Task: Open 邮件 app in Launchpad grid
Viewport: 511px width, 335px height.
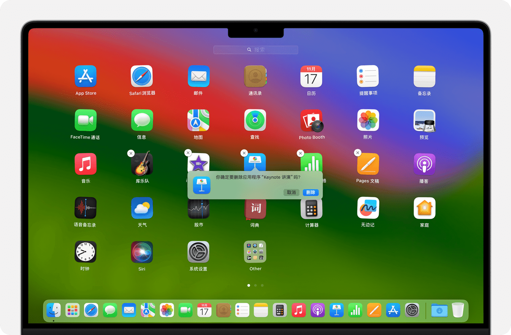Action: tap(199, 76)
